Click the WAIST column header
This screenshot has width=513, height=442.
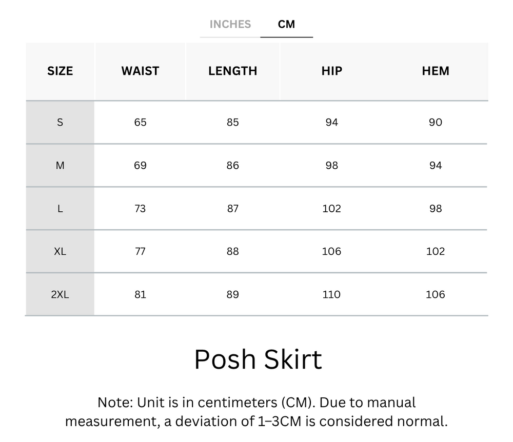(x=140, y=71)
